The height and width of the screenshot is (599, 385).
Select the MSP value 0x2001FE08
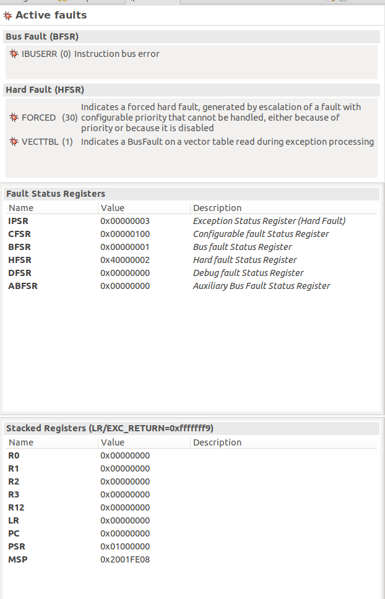coord(125,559)
